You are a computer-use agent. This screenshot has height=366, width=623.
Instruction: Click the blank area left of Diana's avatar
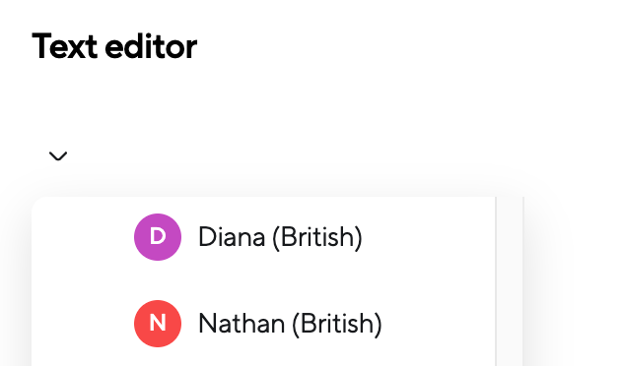tap(83, 237)
